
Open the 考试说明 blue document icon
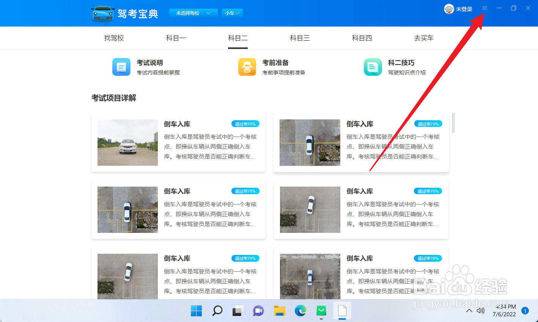121,67
